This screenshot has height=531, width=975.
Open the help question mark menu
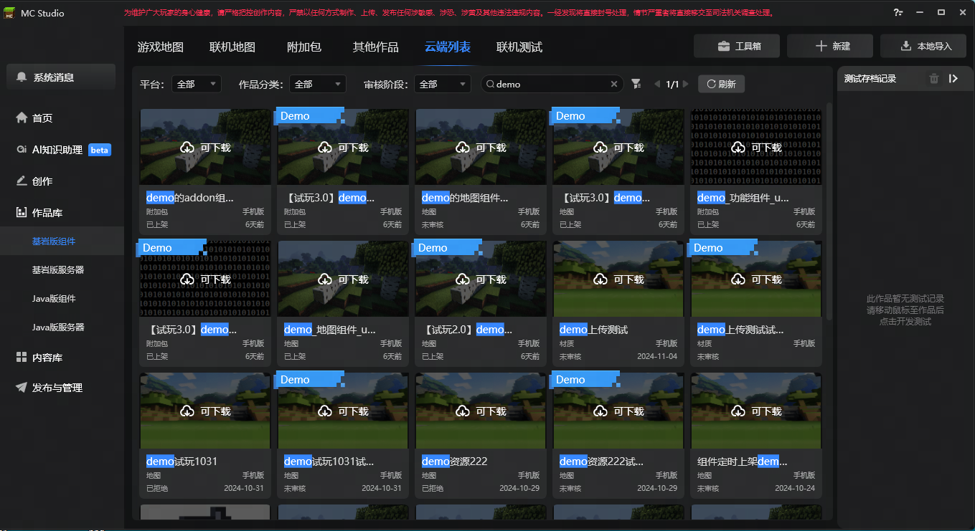coord(898,13)
